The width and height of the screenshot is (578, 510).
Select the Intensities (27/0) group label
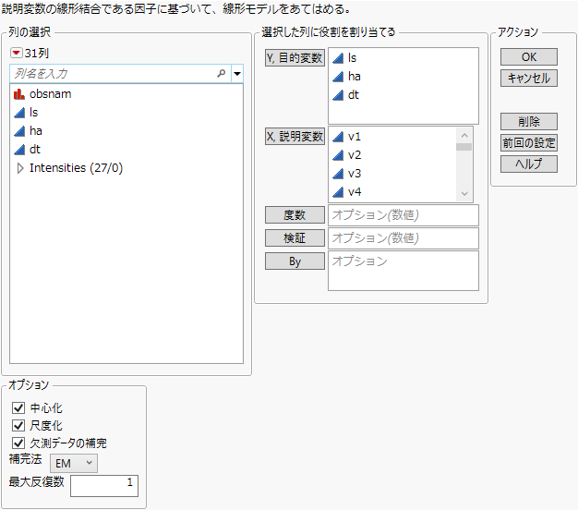(77, 168)
